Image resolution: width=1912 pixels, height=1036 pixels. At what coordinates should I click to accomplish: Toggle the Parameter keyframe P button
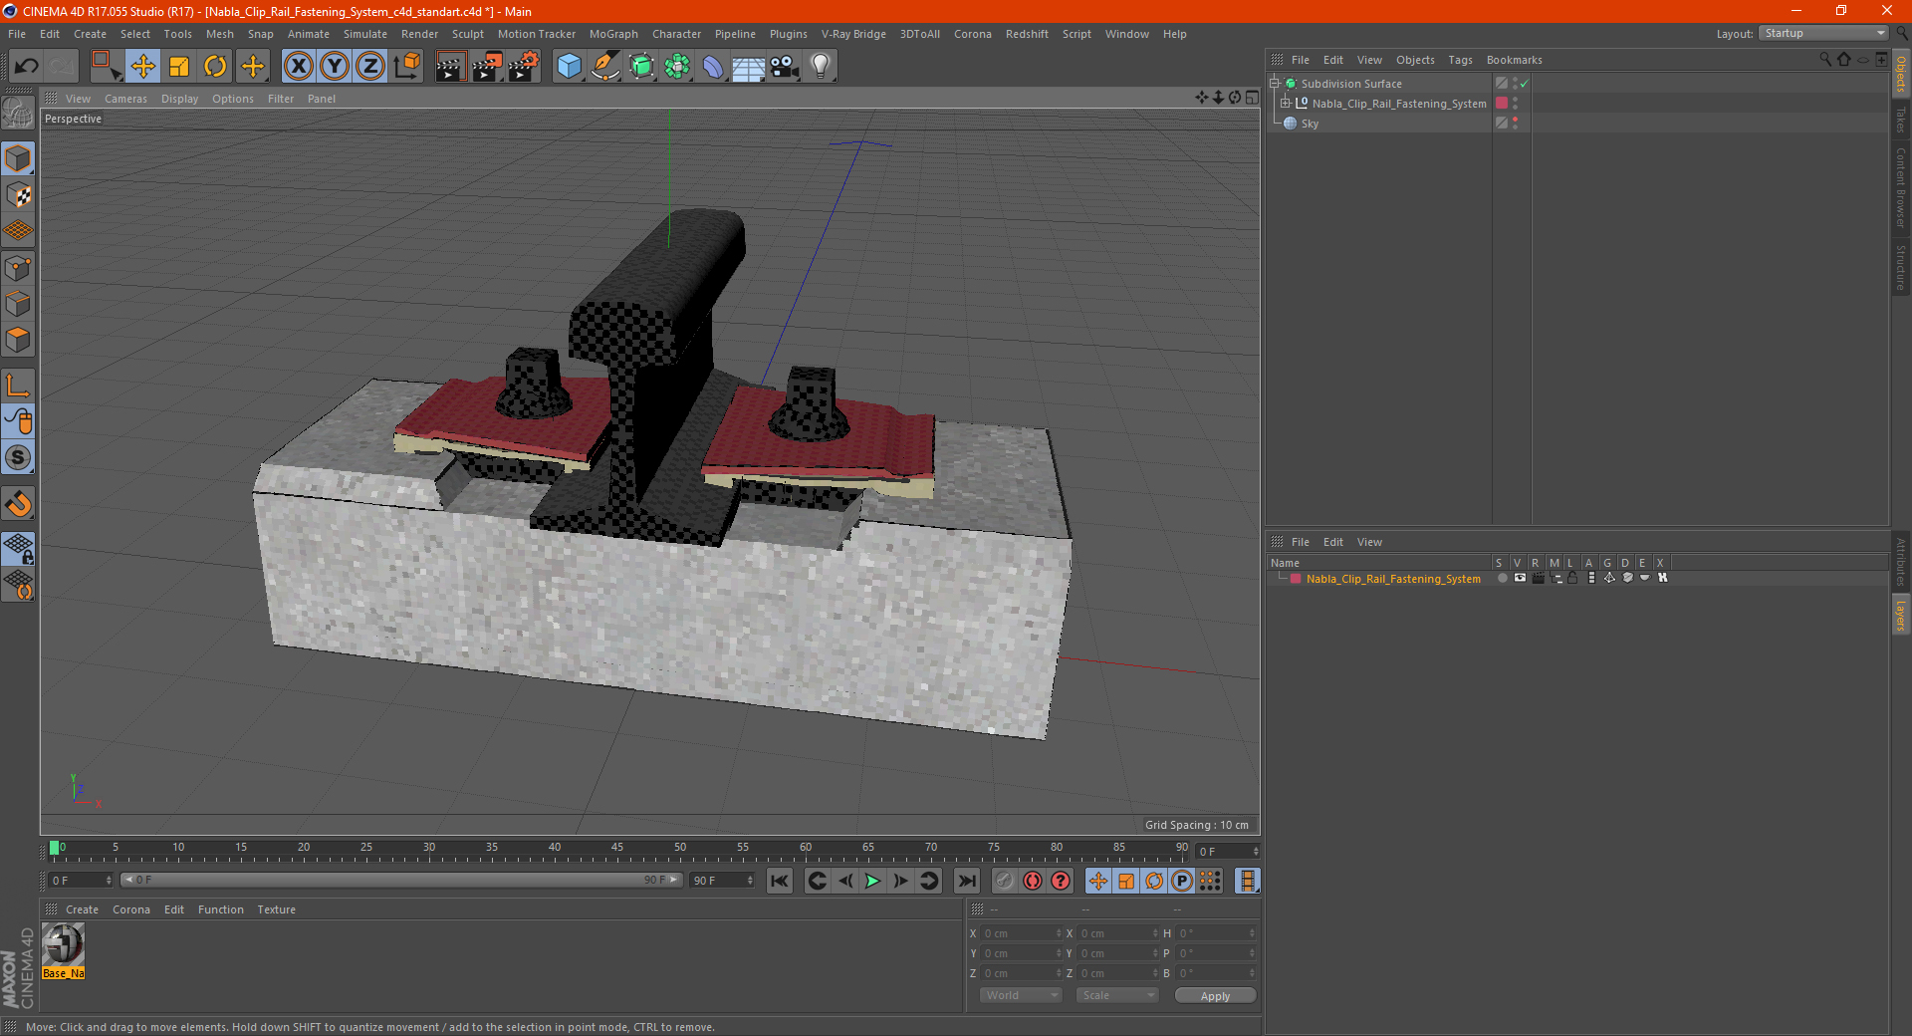[x=1182, y=881]
